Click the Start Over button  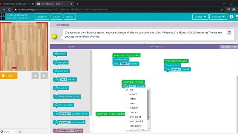[x=229, y=47]
